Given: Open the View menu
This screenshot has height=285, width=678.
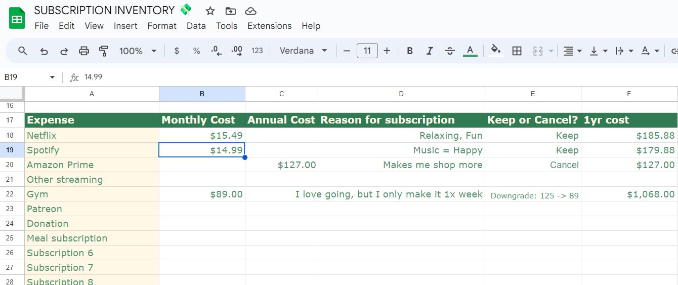Looking at the screenshot, I should (94, 26).
